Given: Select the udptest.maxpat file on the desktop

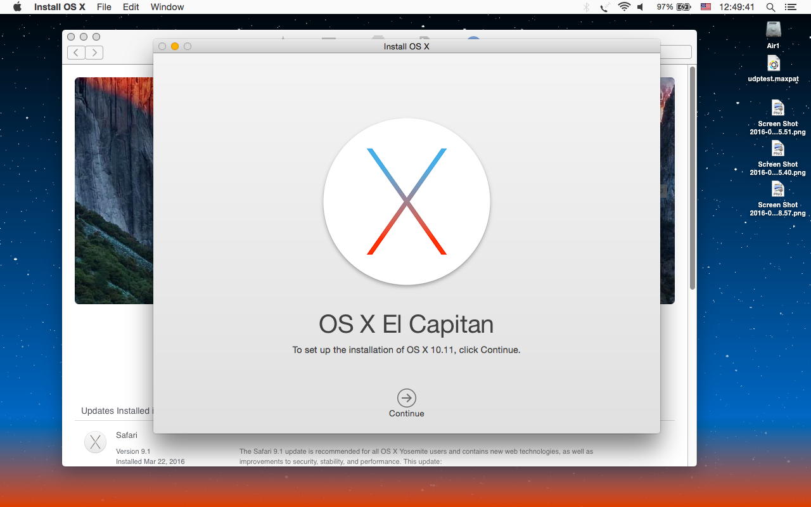Looking at the screenshot, I should 773,64.
